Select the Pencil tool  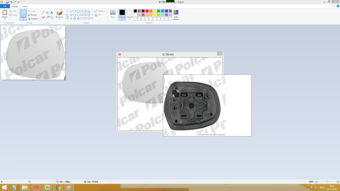point(43,13)
